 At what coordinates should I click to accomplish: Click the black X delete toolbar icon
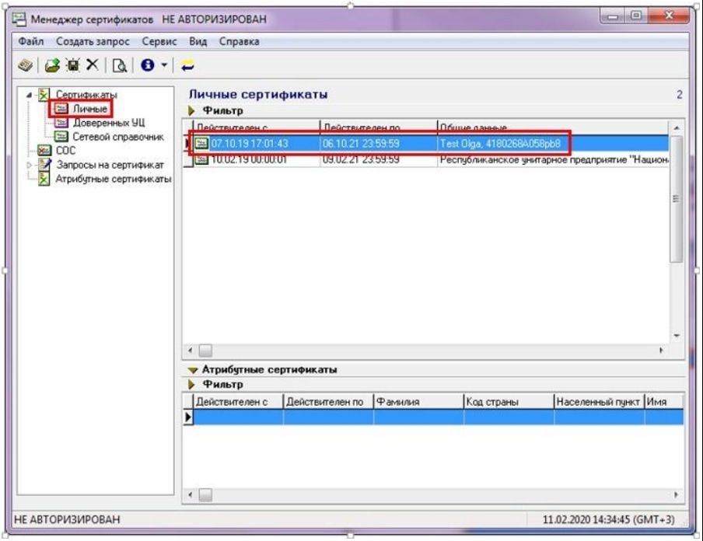click(x=93, y=66)
